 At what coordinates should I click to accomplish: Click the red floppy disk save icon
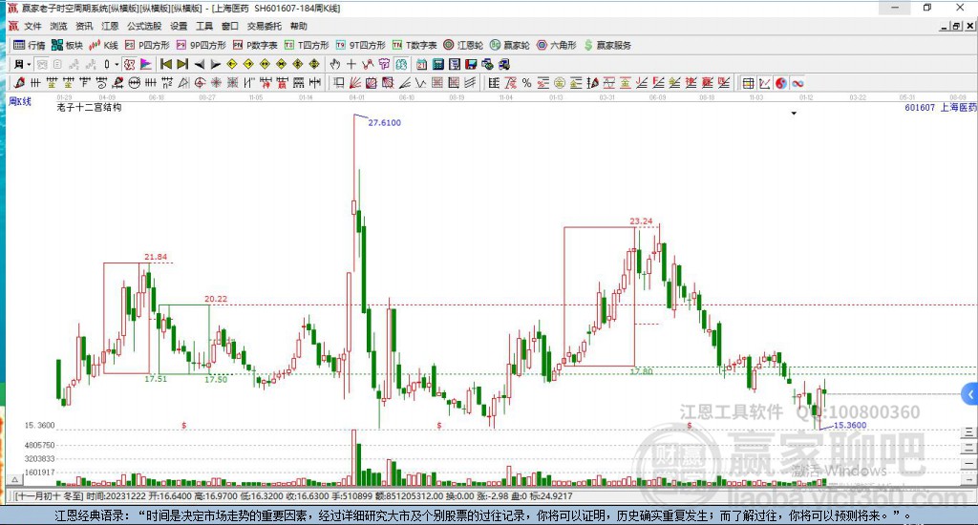(x=471, y=64)
